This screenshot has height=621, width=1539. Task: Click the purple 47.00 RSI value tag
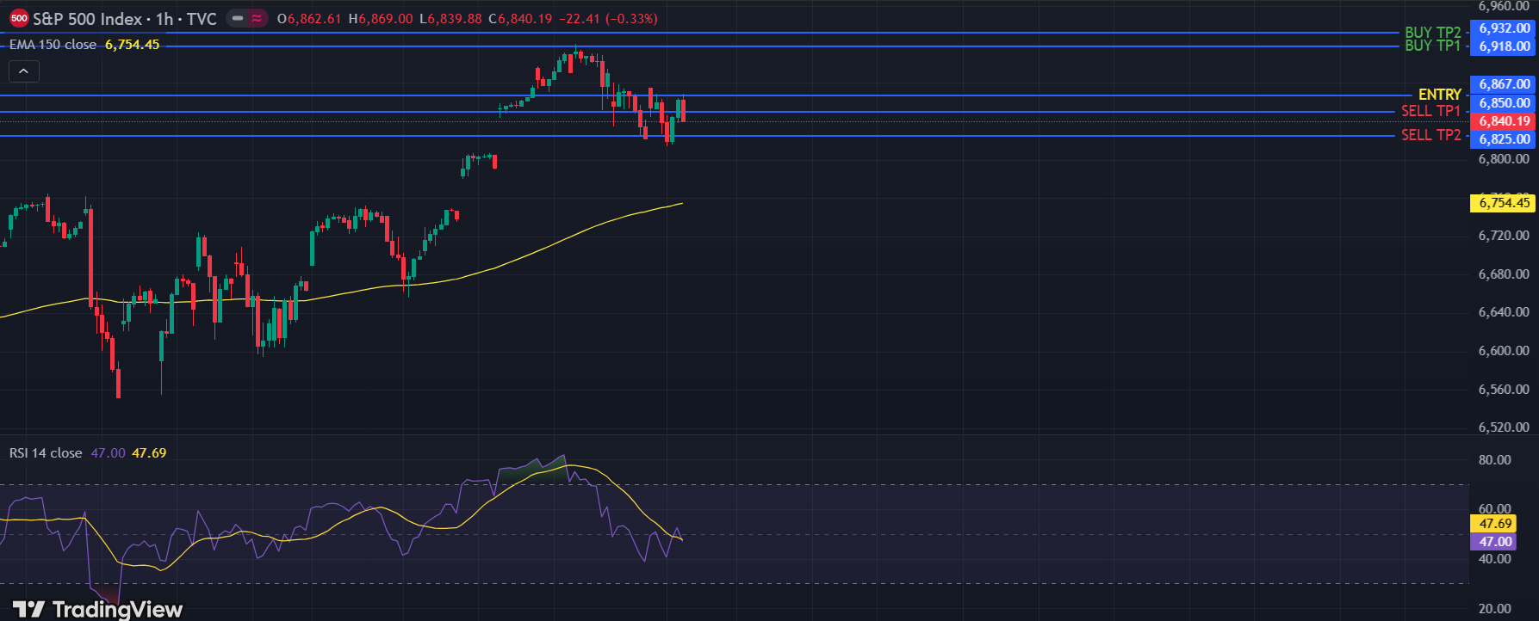click(1495, 542)
